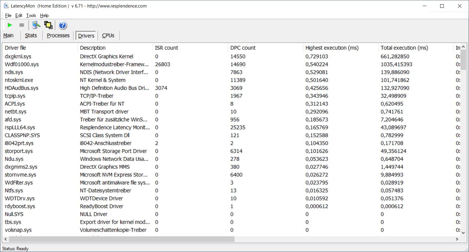Sort by Highest execution (ms) column header
Image resolution: width=469 pixels, height=252 pixels.
(x=332, y=48)
